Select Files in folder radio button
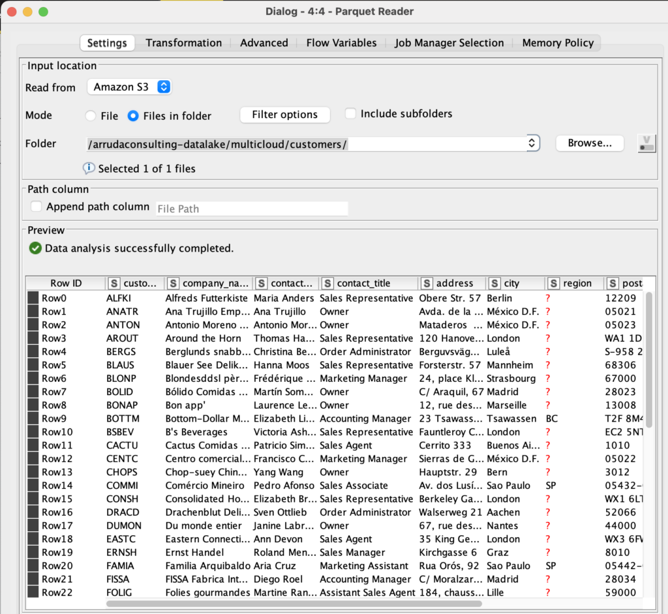The image size is (668, 614). point(133,116)
